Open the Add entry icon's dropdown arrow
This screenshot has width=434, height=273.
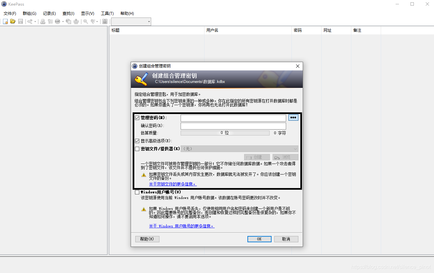pos(35,22)
